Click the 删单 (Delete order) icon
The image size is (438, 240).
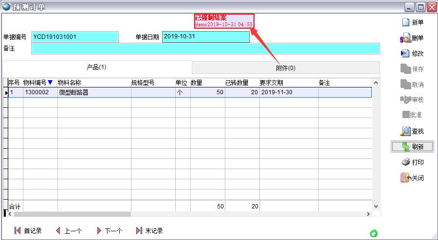(405, 38)
